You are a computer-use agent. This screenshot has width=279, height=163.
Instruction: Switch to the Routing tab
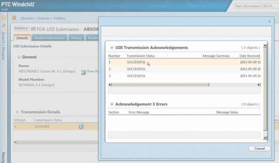point(92,38)
